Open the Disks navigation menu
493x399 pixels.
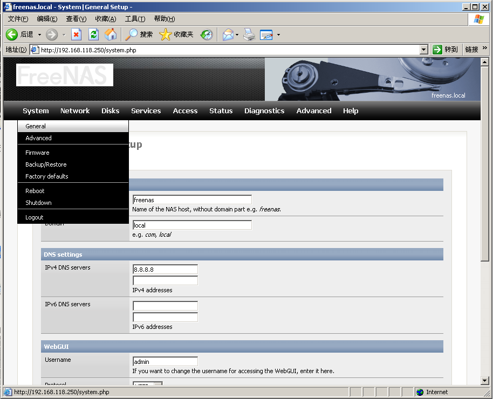(111, 111)
